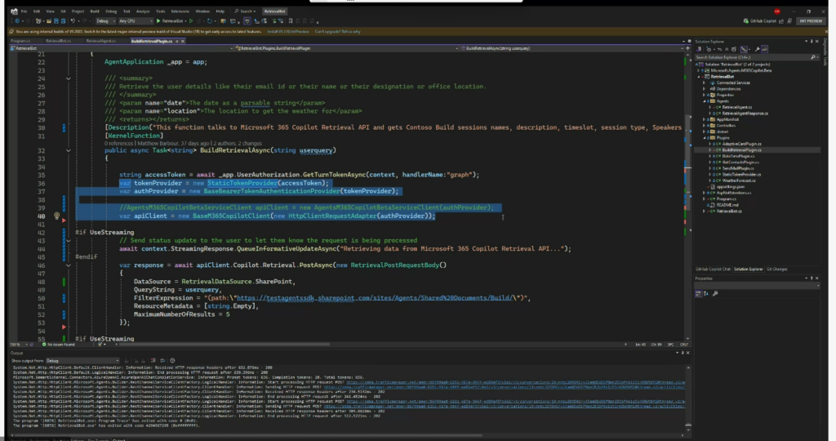Collapse the RetrievalBot project node

pos(699,77)
